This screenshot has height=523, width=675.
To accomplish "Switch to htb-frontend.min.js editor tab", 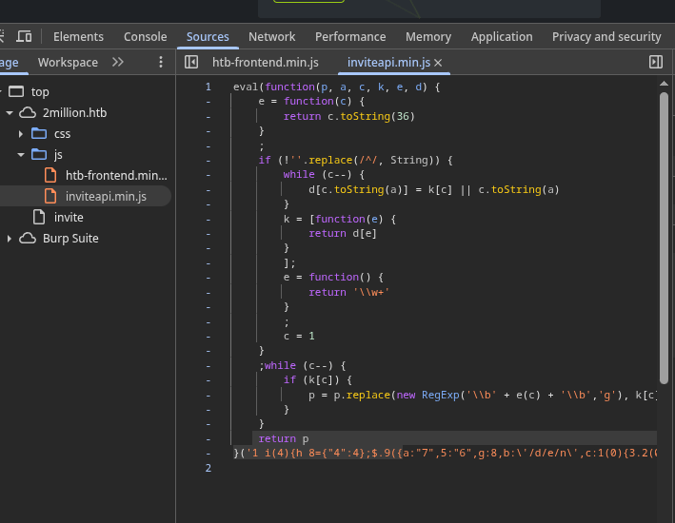I will point(266,63).
